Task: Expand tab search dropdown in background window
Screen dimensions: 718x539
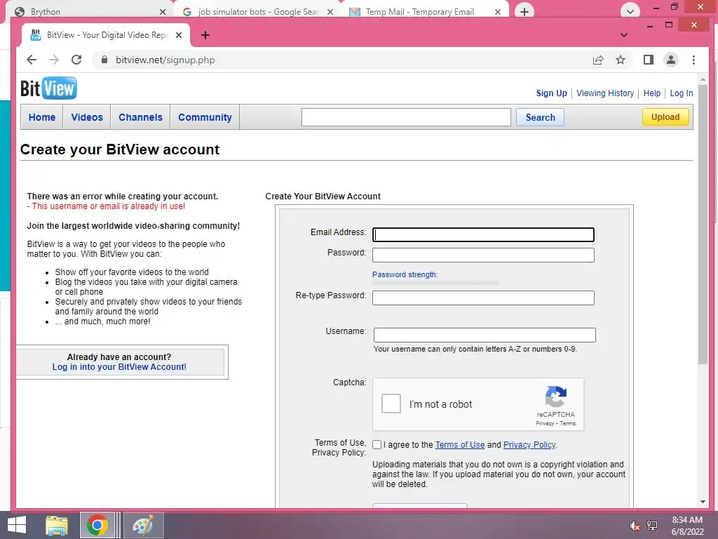Action: pyautogui.click(x=630, y=11)
